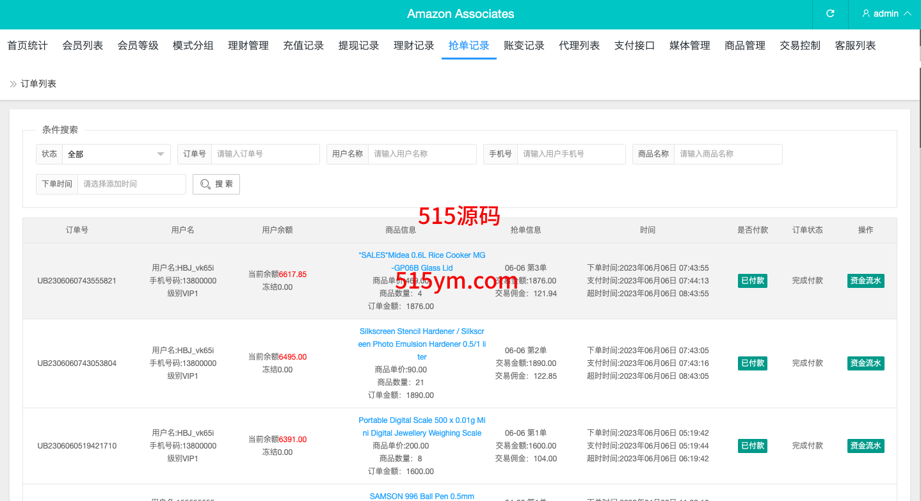921x501 pixels.
Task: Click 资金流水 for order UB2306060743555821
Action: tap(865, 281)
